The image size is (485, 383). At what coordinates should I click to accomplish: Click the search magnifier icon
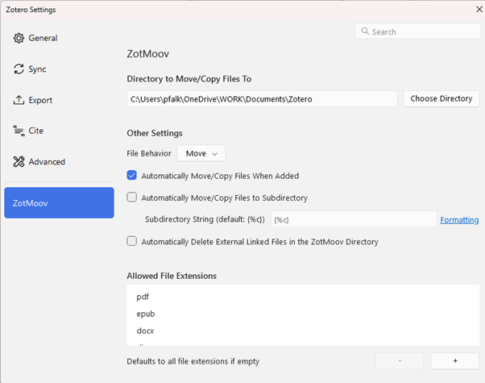pyautogui.click(x=365, y=31)
